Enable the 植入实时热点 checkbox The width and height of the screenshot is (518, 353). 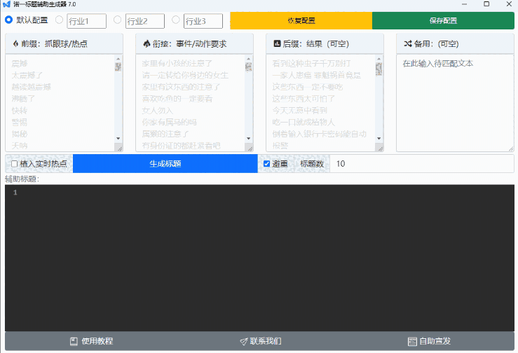15,164
